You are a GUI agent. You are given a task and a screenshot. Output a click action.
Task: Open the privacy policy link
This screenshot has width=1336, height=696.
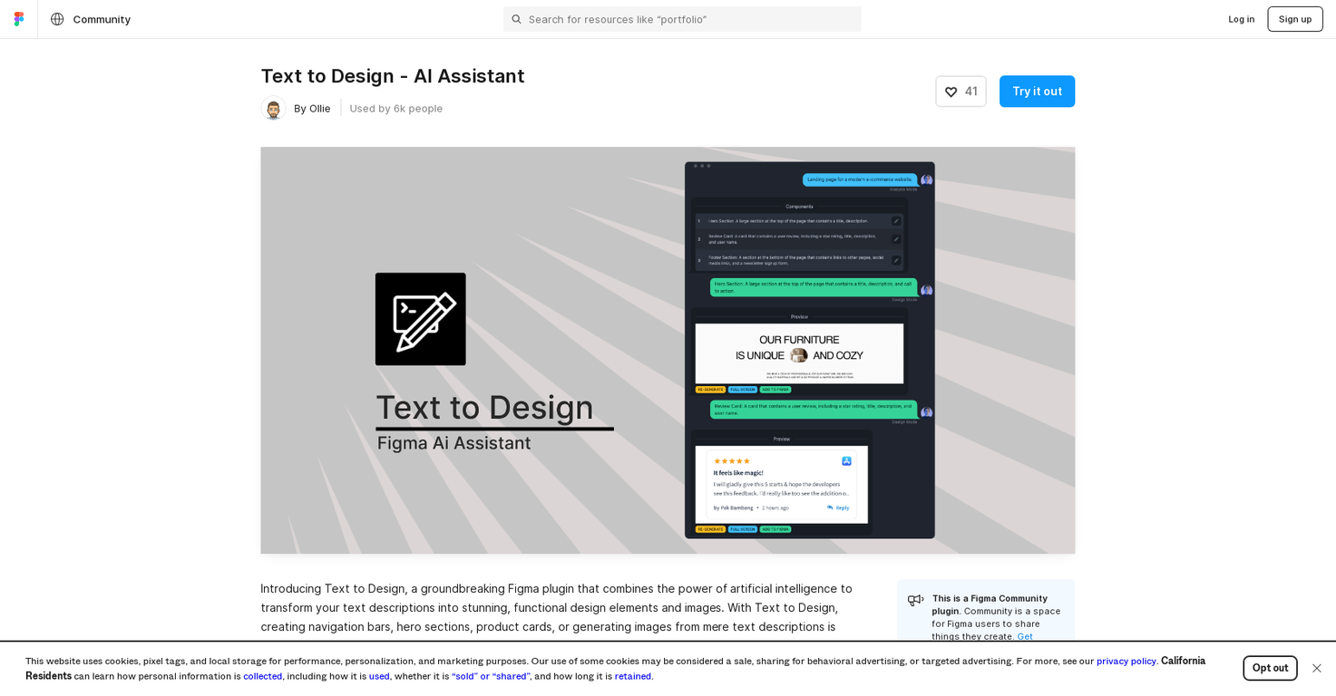pos(1126,661)
